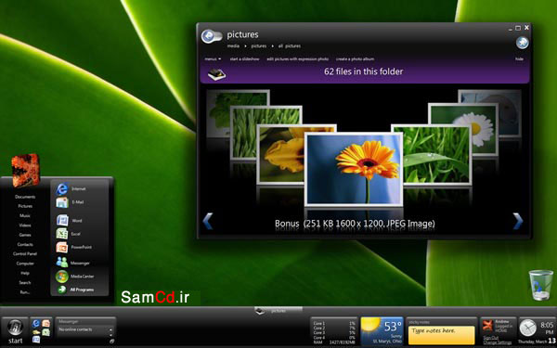The width and height of the screenshot is (557, 348).
Task: Select the orange gerbera flower center thumbnail
Action: click(354, 170)
